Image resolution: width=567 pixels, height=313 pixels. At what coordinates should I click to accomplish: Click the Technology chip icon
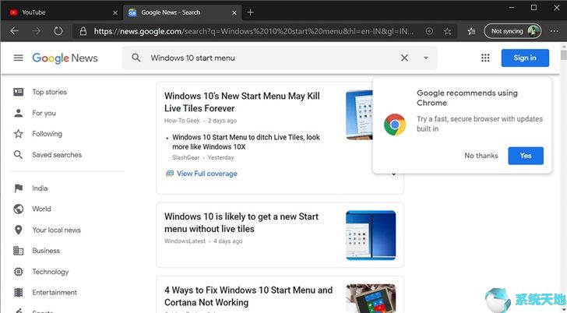(x=19, y=272)
